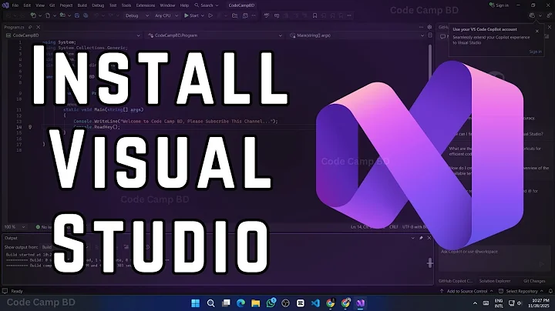
Task: Click the Save toolbar icon
Action: click(x=77, y=15)
